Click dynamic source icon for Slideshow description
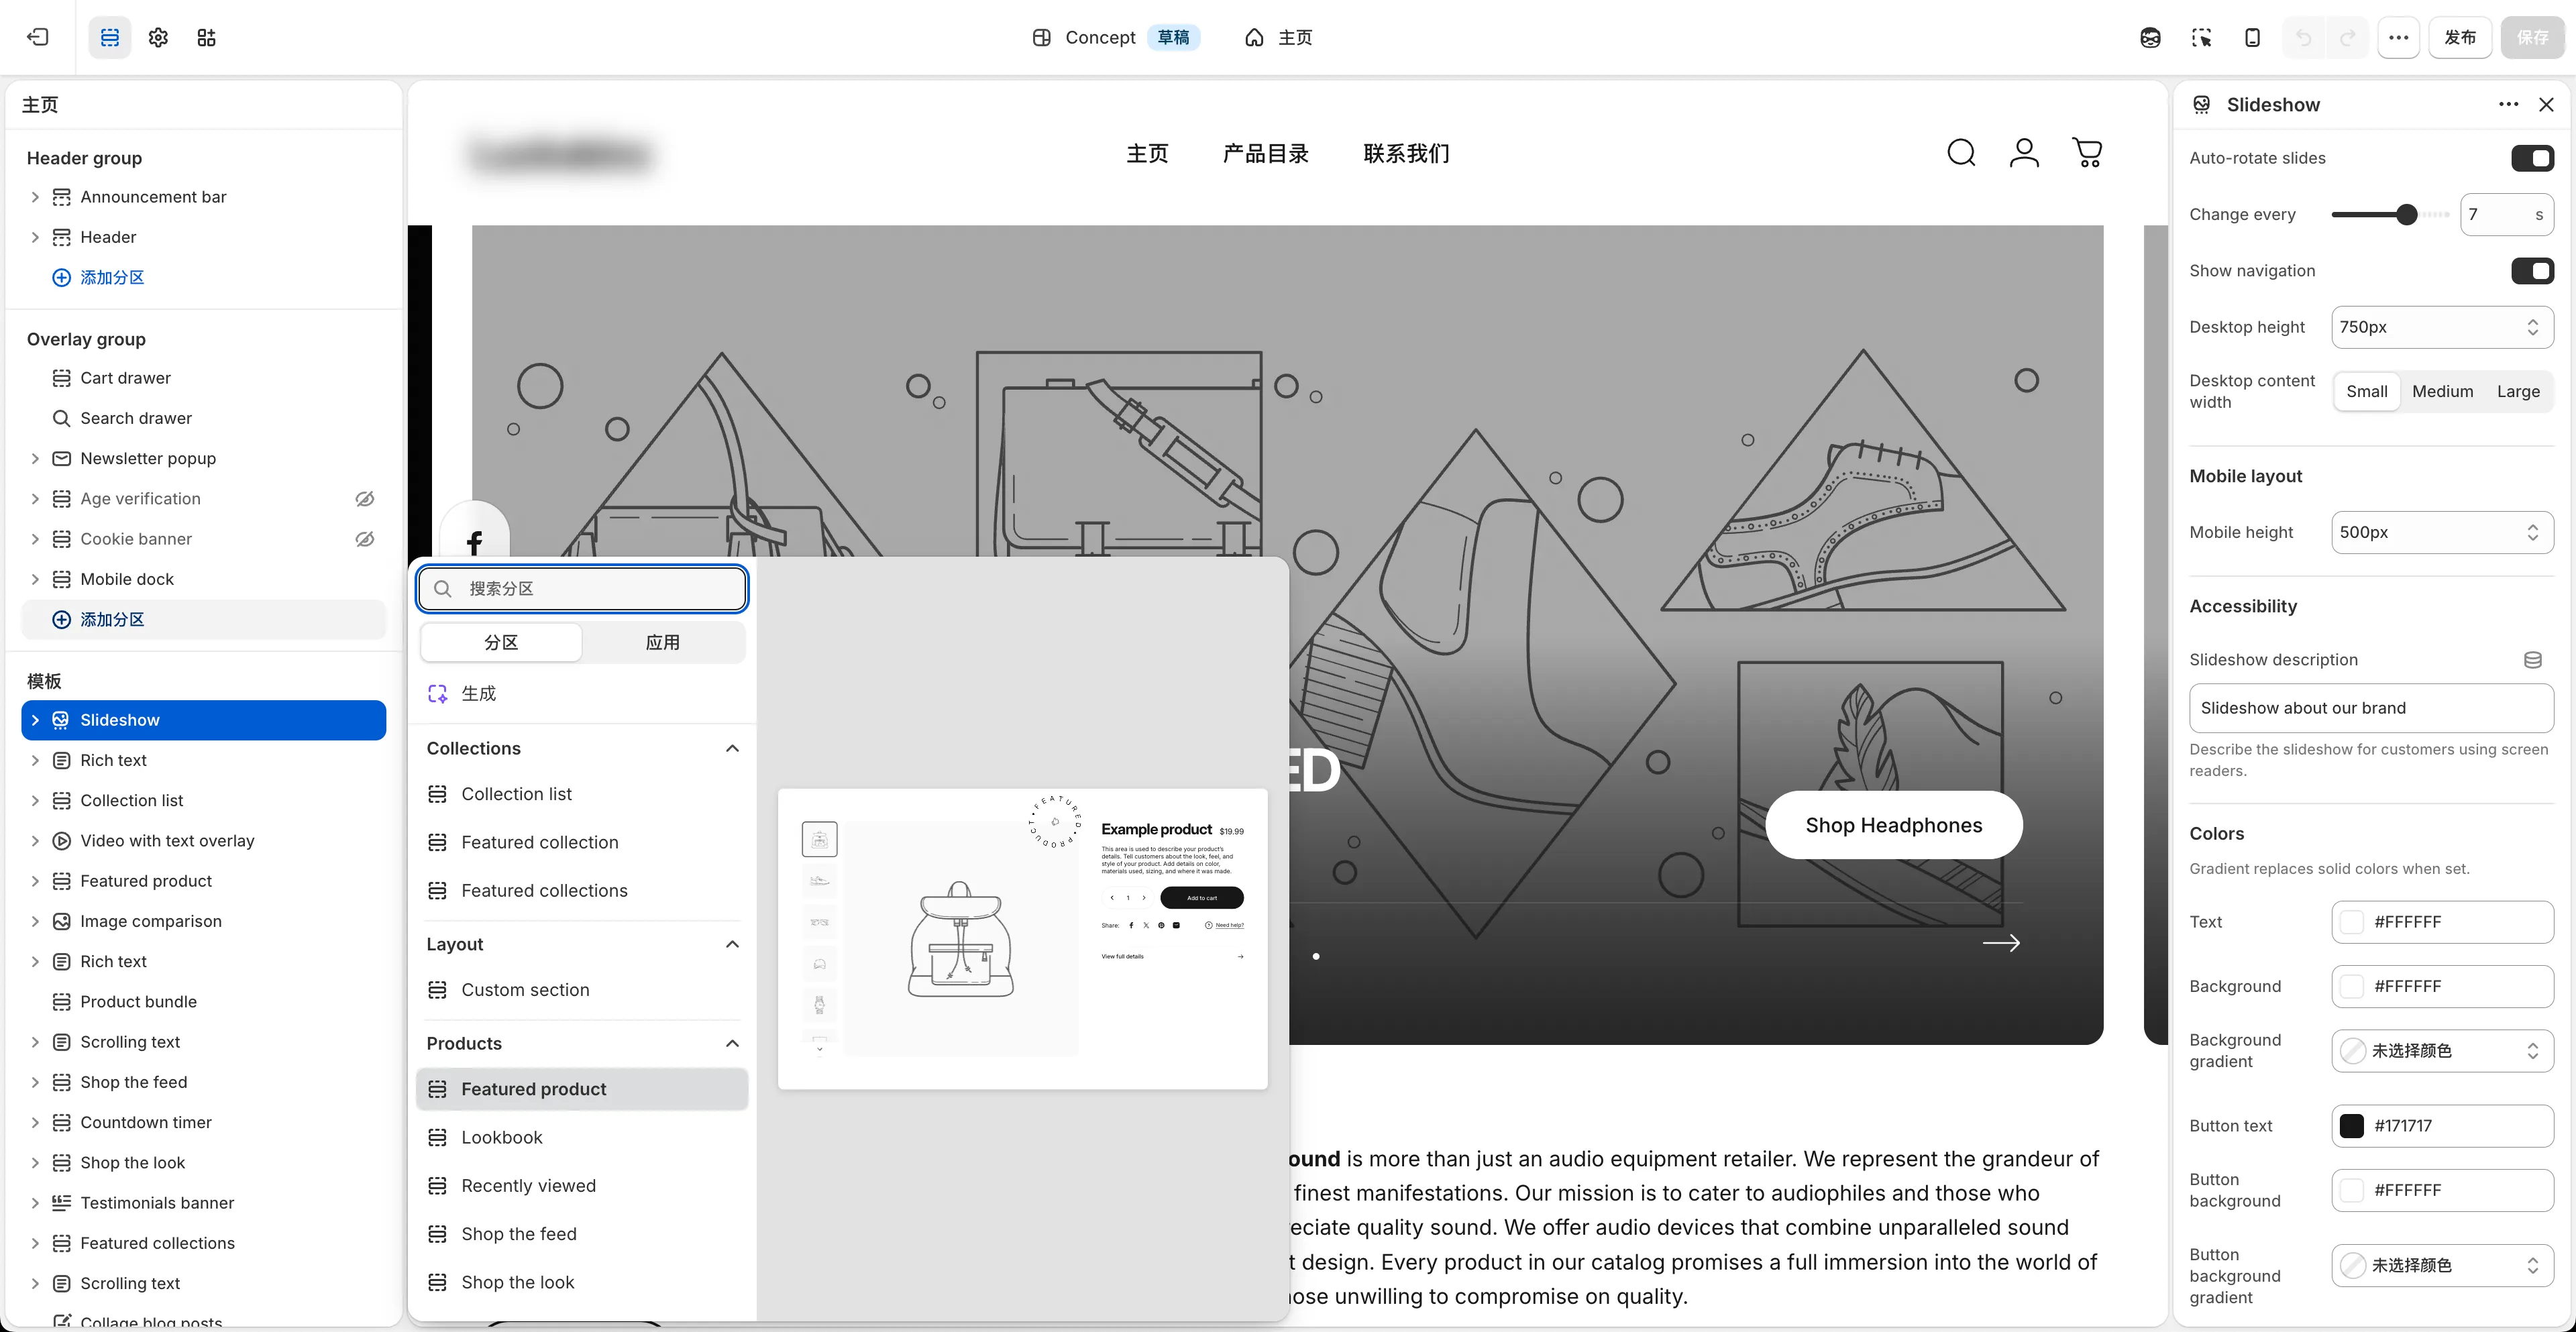2576x1332 pixels. click(x=2532, y=660)
